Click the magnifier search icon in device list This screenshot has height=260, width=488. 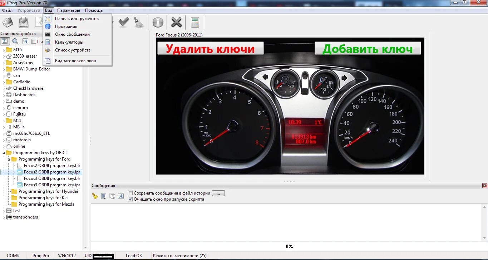pyautogui.click(x=15, y=41)
